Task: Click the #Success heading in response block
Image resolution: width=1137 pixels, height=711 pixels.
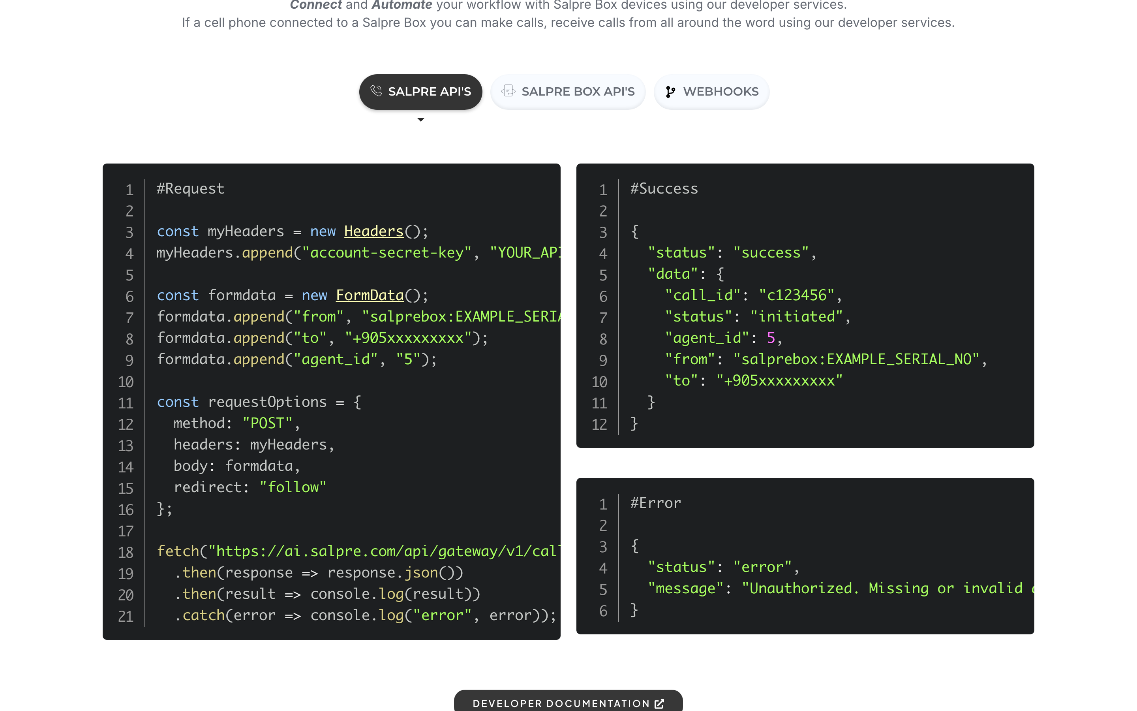Action: point(664,188)
